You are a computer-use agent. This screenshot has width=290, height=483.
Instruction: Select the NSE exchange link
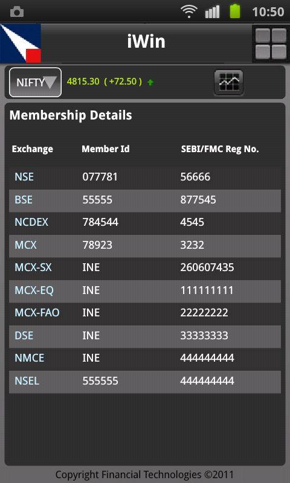24,177
